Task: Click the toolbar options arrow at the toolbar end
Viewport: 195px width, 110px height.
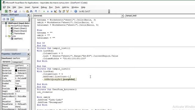Action: point(109,12)
